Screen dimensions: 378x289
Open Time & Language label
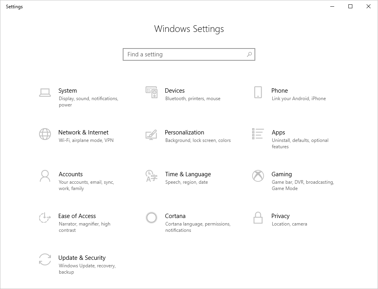tap(188, 174)
